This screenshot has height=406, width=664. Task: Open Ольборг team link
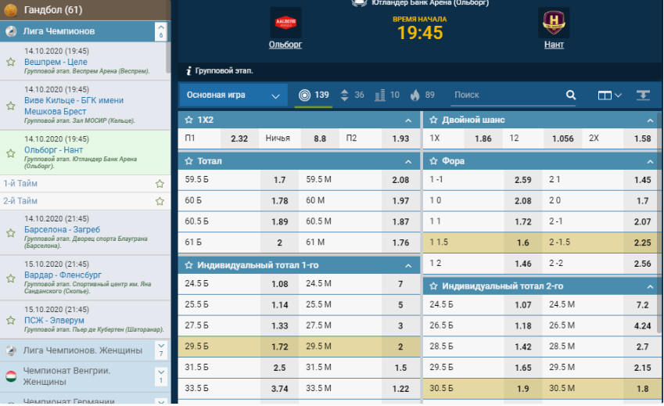(285, 45)
